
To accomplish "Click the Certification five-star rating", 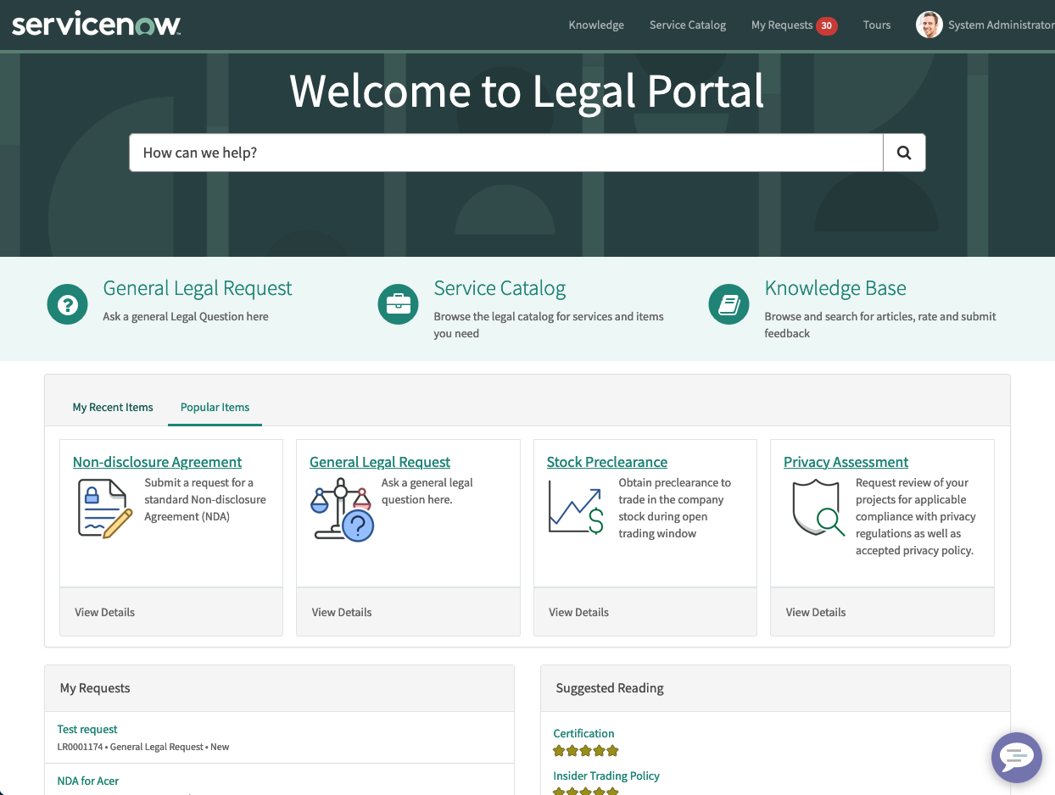I will point(586,751).
